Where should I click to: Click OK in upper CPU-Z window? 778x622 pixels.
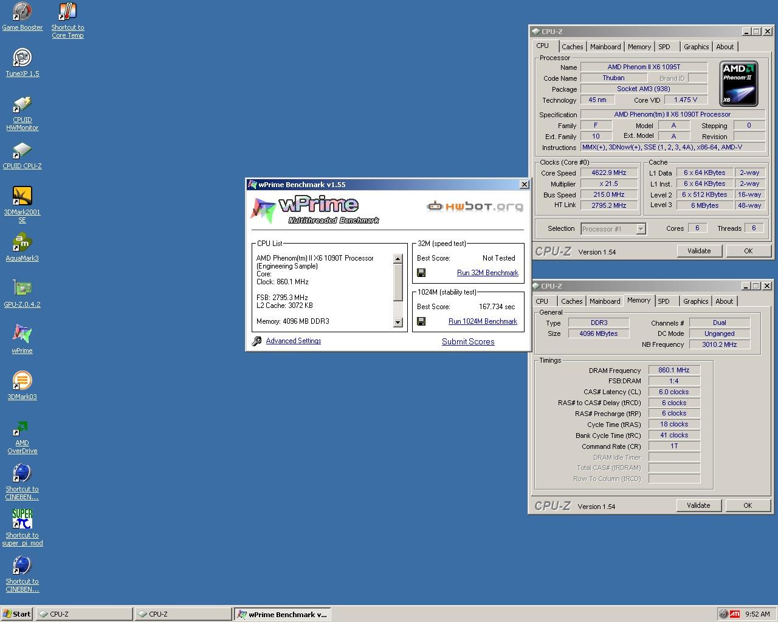(748, 251)
